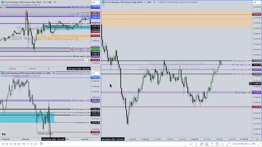The image size is (262, 147).
Task: Collapse the indicator legend on 1-minute chart
Action: click(104, 6)
